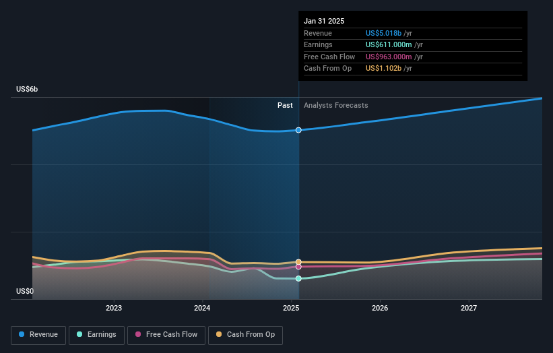The width and height of the screenshot is (553, 353).
Task: Click the 2027 x-axis label
Action: pyautogui.click(x=469, y=309)
